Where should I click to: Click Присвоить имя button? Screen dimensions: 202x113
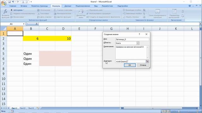point(95,10)
